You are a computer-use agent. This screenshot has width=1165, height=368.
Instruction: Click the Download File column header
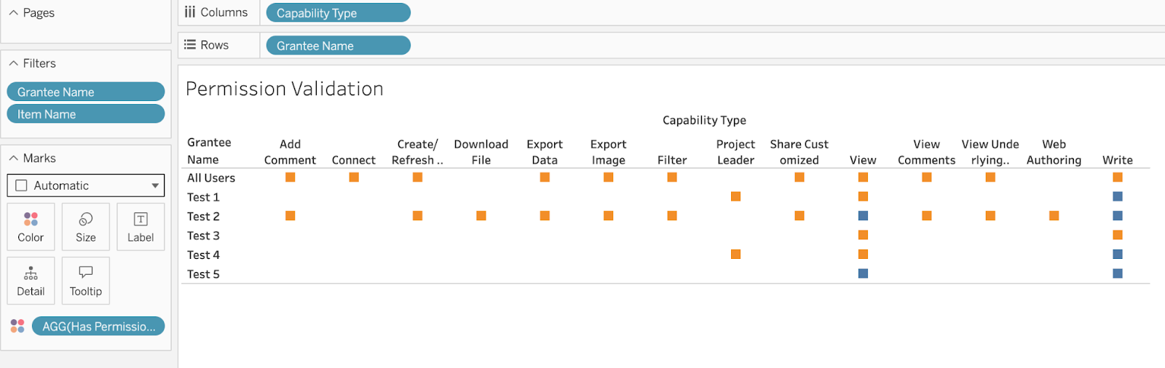click(481, 152)
